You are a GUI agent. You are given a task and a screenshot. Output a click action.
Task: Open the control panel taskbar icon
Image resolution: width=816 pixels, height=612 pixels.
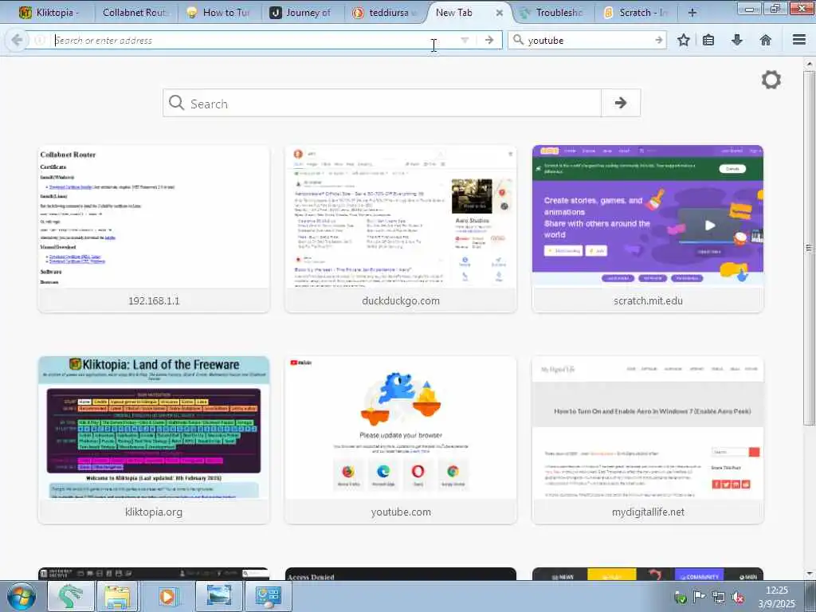pyautogui.click(x=268, y=596)
